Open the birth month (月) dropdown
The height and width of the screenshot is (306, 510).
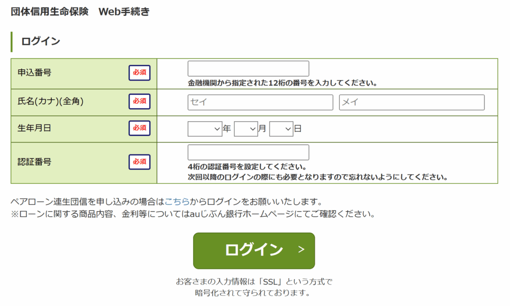point(246,129)
